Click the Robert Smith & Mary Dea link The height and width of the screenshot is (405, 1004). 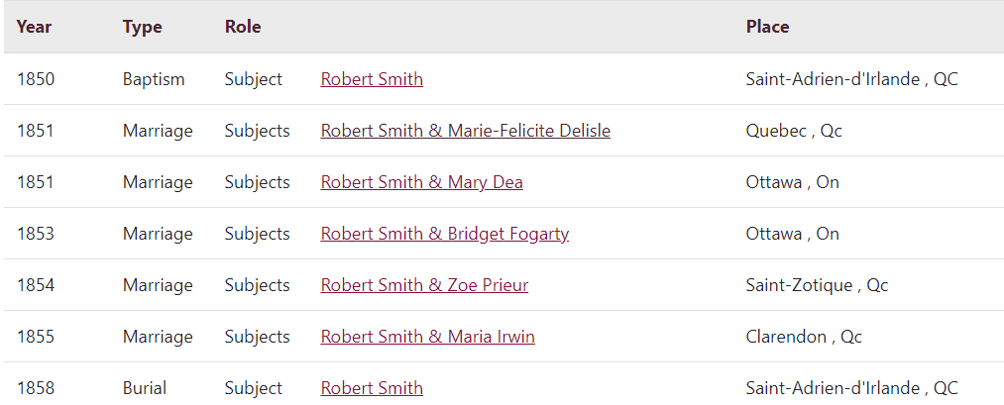pyautogui.click(x=421, y=182)
